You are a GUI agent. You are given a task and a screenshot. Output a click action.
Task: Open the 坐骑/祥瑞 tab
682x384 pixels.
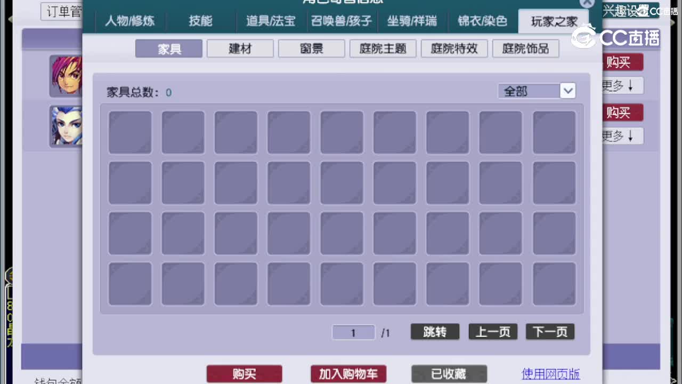[412, 21]
